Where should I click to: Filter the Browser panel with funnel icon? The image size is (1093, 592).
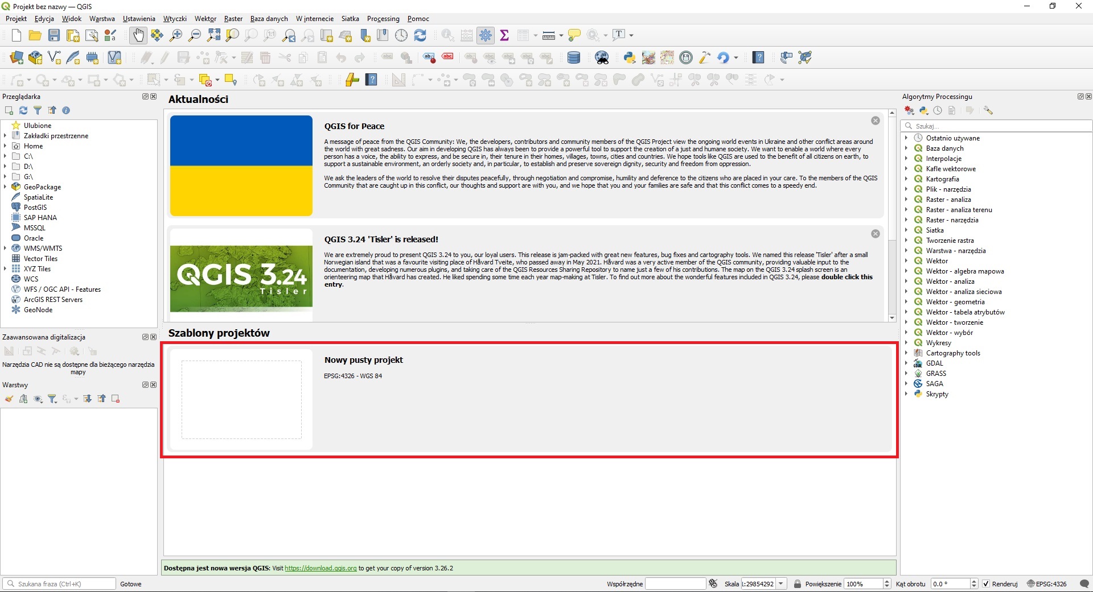coord(38,110)
